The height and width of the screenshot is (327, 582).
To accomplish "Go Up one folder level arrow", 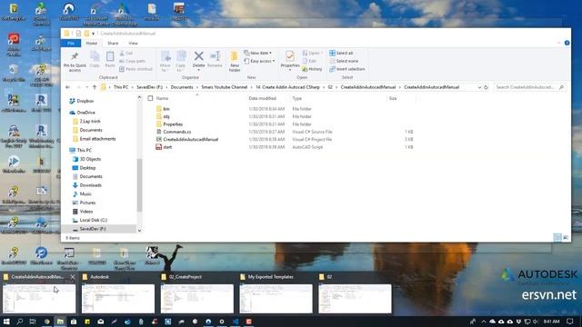I will tap(95, 87).
